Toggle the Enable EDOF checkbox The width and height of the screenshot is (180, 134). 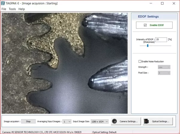click(x=145, y=25)
